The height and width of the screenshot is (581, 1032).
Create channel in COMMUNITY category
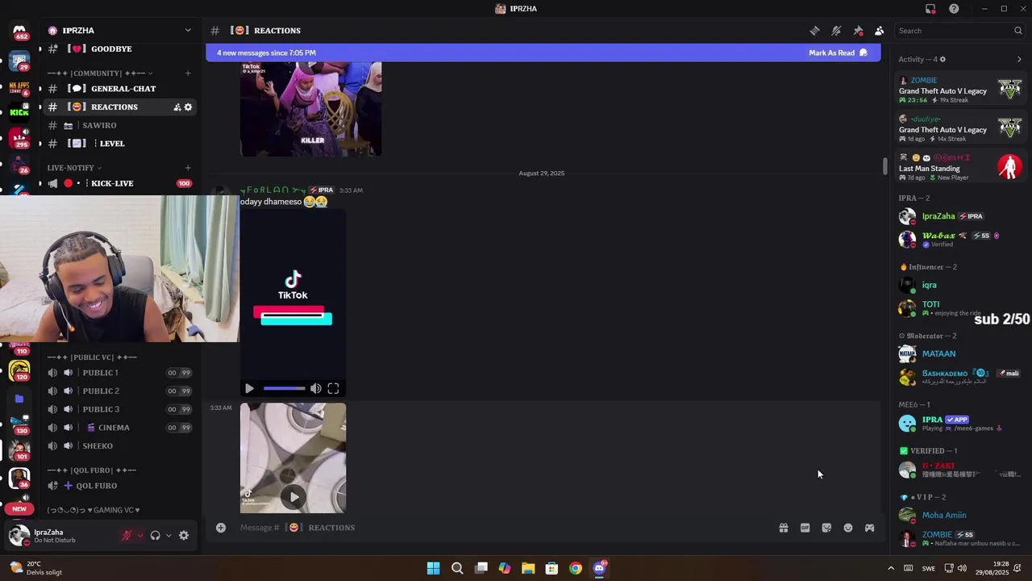click(x=188, y=73)
